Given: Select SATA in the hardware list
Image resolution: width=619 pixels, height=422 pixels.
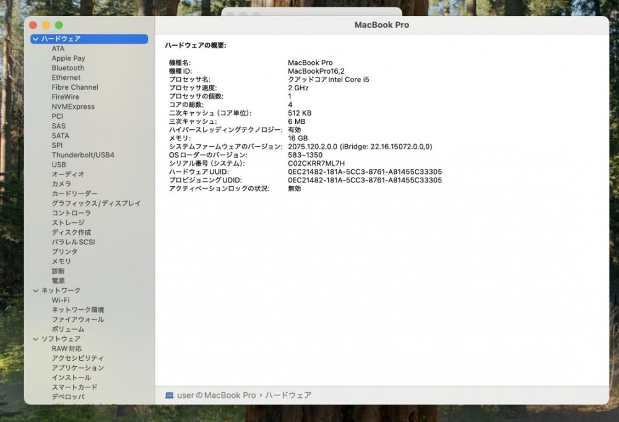Looking at the screenshot, I should point(61,136).
